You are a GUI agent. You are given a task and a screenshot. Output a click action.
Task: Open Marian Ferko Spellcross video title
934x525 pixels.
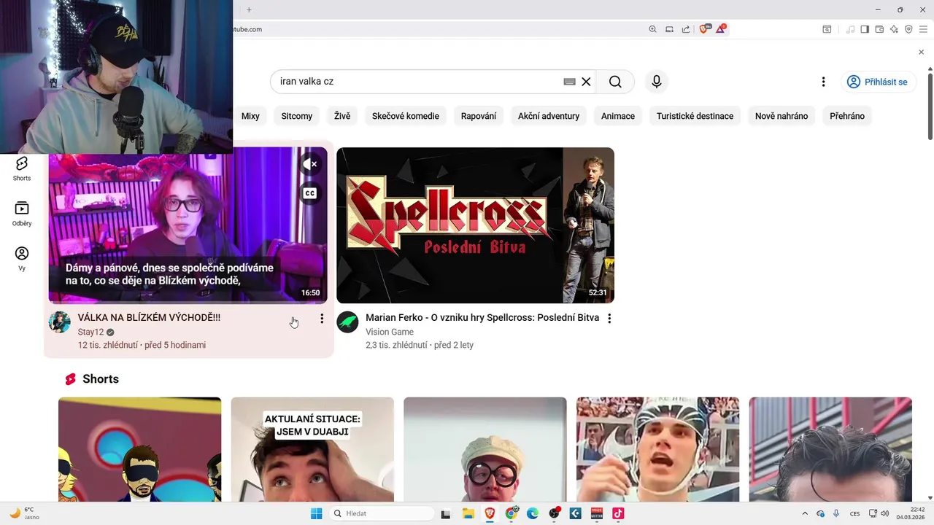coord(482,318)
